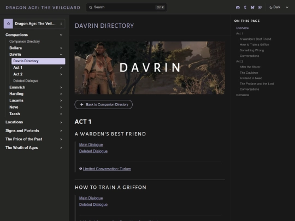The image size is (295, 221).
Task: Open the Bellara sidebar entry
Action: [16, 48]
